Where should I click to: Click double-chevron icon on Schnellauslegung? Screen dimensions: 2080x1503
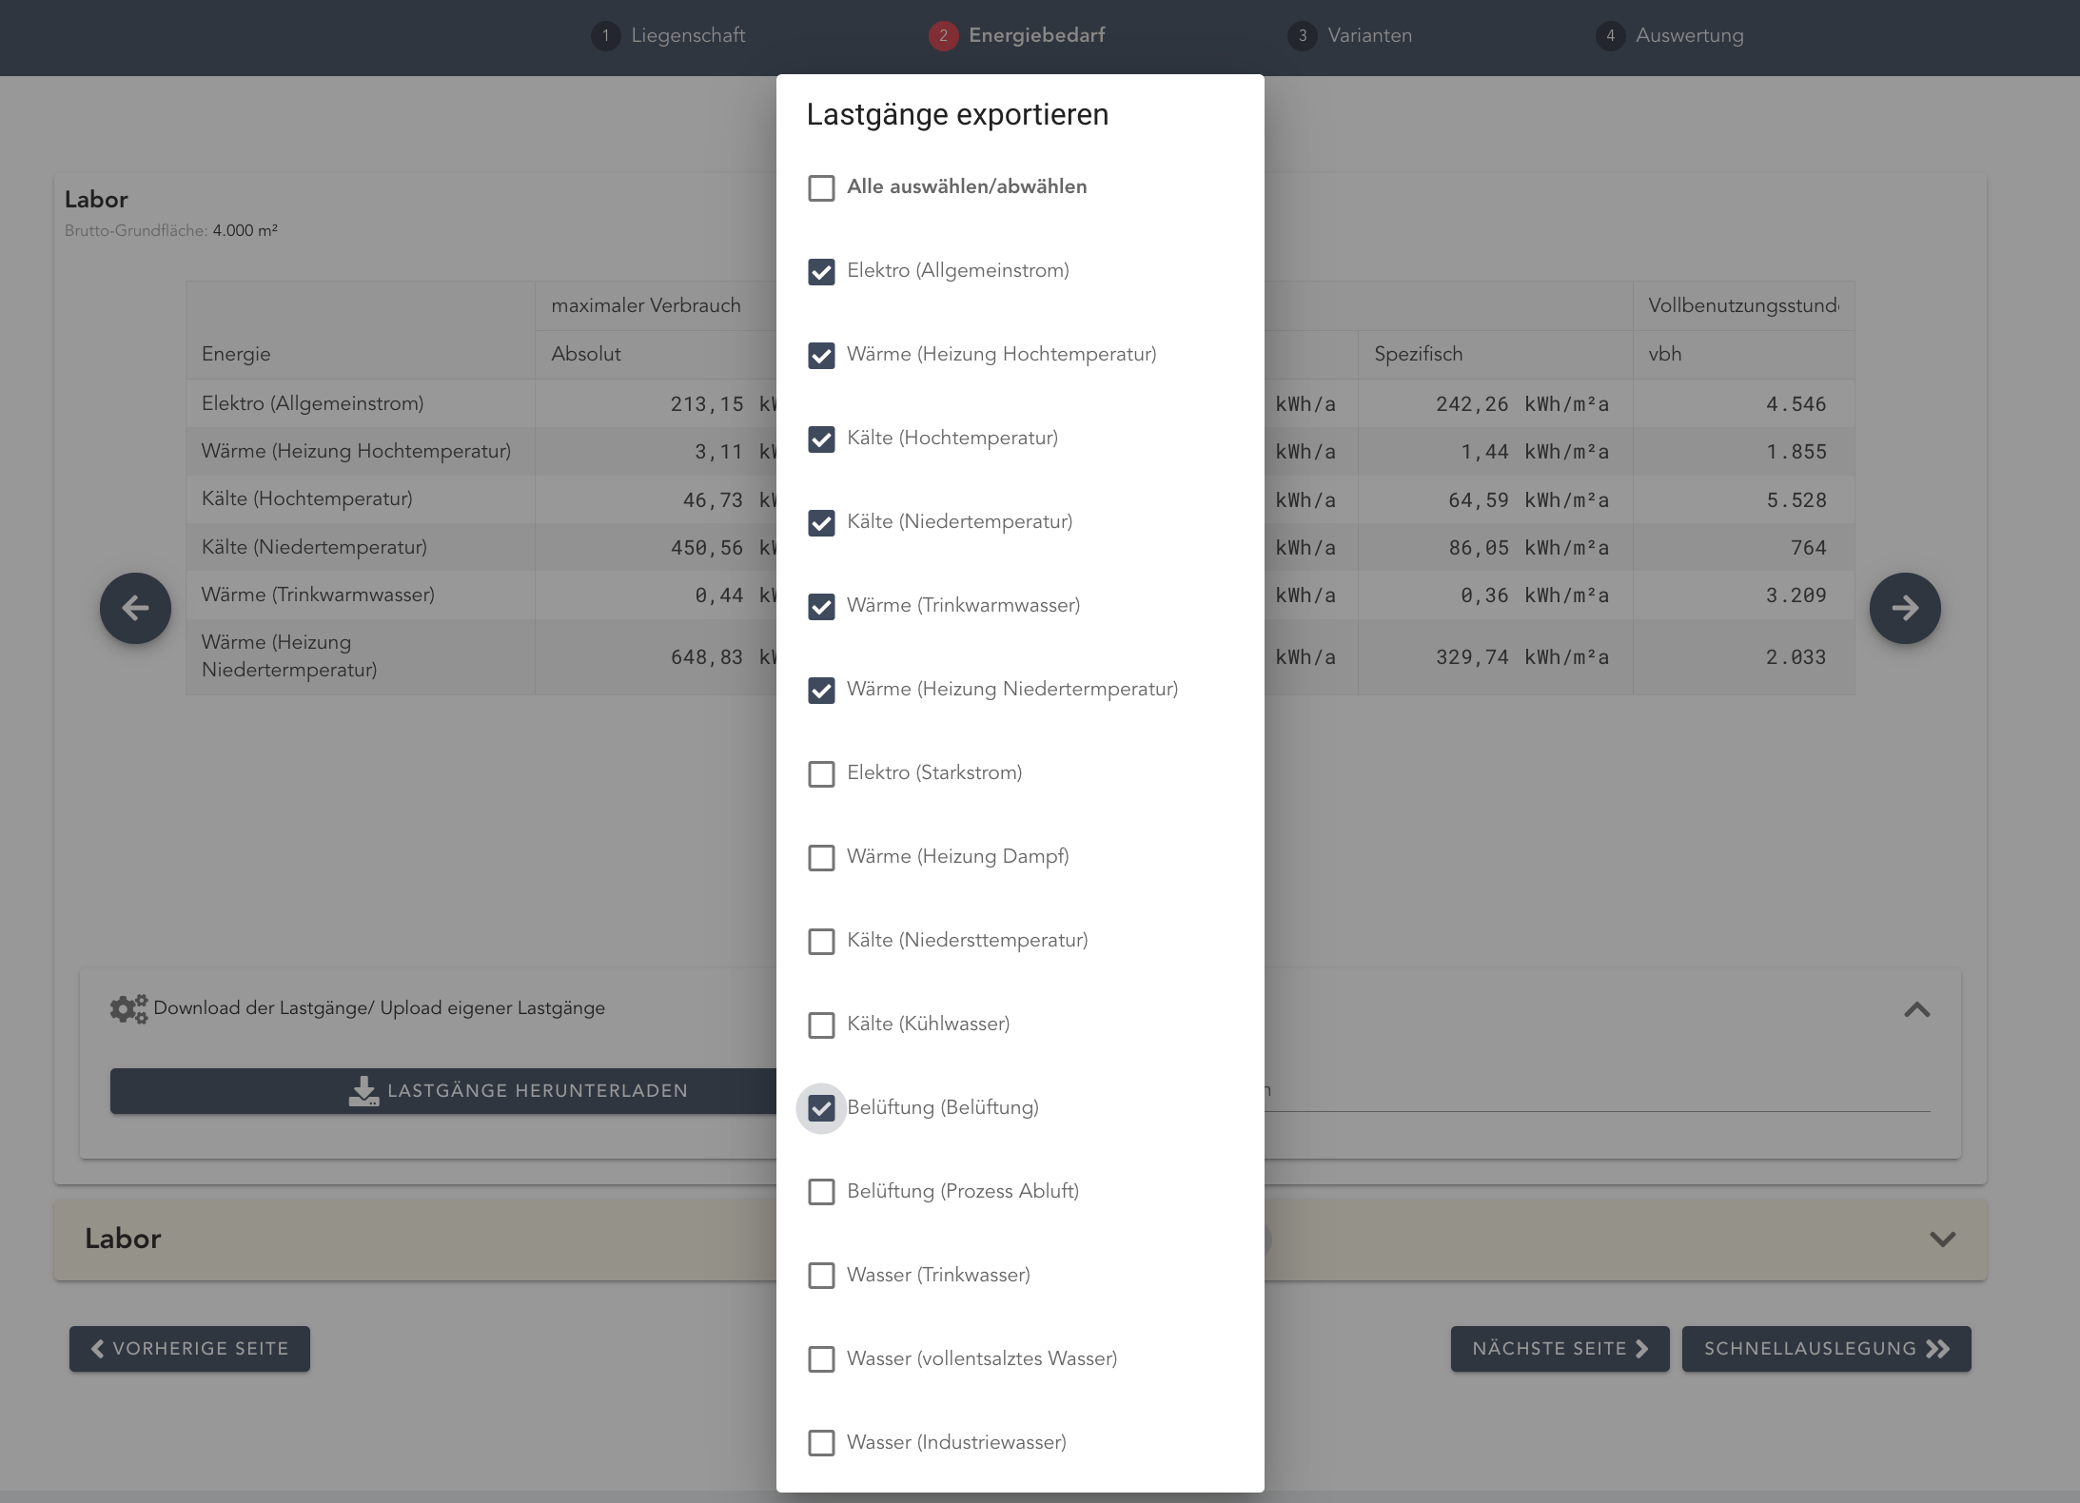tap(1937, 1349)
